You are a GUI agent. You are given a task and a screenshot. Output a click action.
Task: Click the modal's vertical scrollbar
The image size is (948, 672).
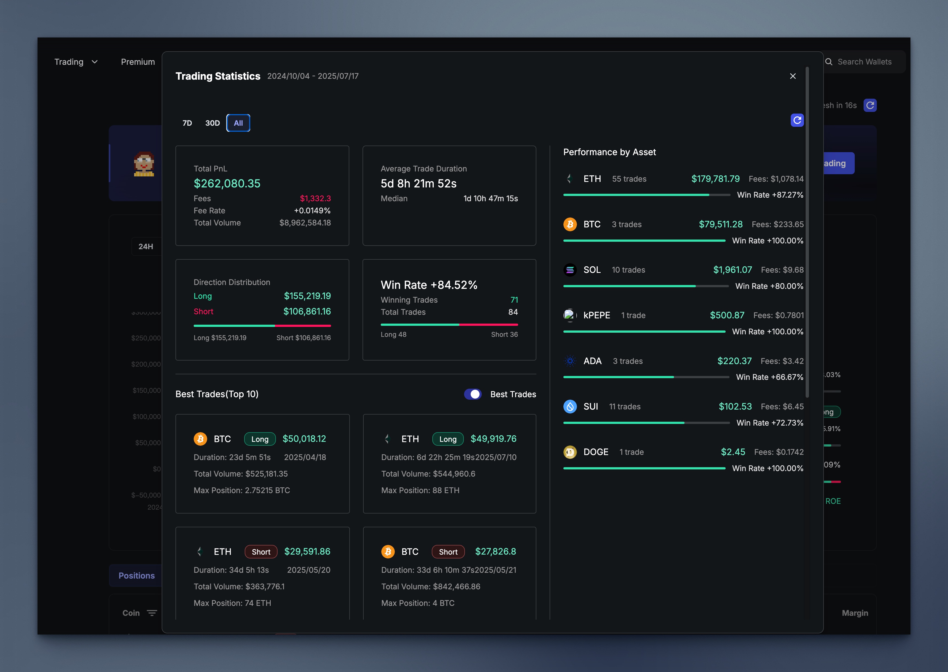(x=807, y=232)
